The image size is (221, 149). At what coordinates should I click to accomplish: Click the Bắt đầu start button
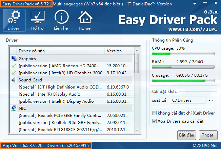186,135
